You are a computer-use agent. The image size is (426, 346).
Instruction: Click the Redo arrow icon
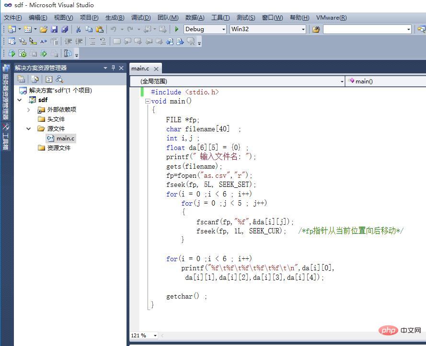pyautogui.click(x=130, y=29)
